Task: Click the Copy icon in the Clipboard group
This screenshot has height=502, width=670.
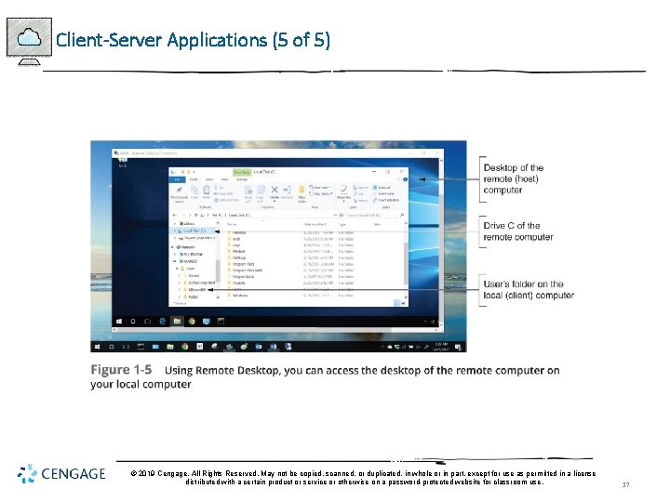Action: [194, 191]
